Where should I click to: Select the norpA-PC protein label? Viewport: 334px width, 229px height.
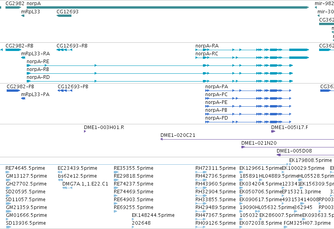point(216,95)
